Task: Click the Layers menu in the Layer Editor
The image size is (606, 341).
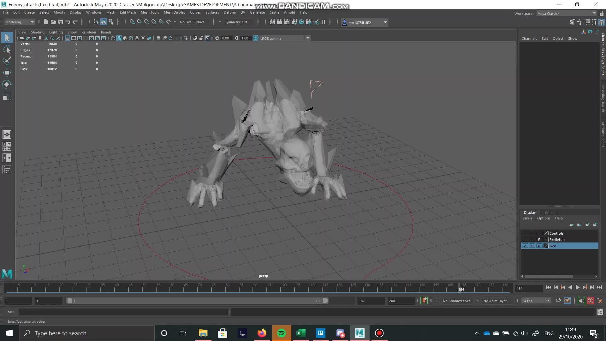Action: [527, 218]
